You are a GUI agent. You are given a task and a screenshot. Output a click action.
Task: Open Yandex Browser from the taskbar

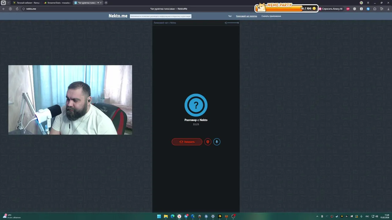point(179,216)
